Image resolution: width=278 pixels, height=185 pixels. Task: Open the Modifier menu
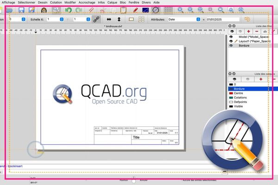[70, 2]
